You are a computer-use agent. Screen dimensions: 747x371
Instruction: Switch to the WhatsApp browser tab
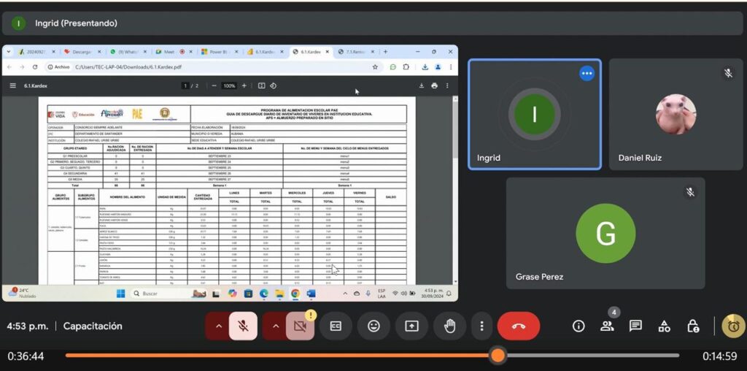(x=127, y=52)
